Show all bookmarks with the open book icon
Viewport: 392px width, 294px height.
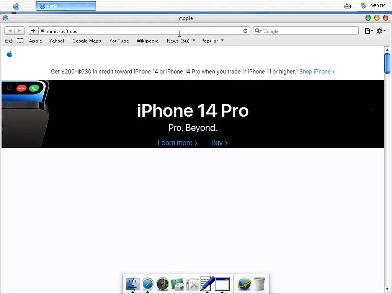point(20,41)
